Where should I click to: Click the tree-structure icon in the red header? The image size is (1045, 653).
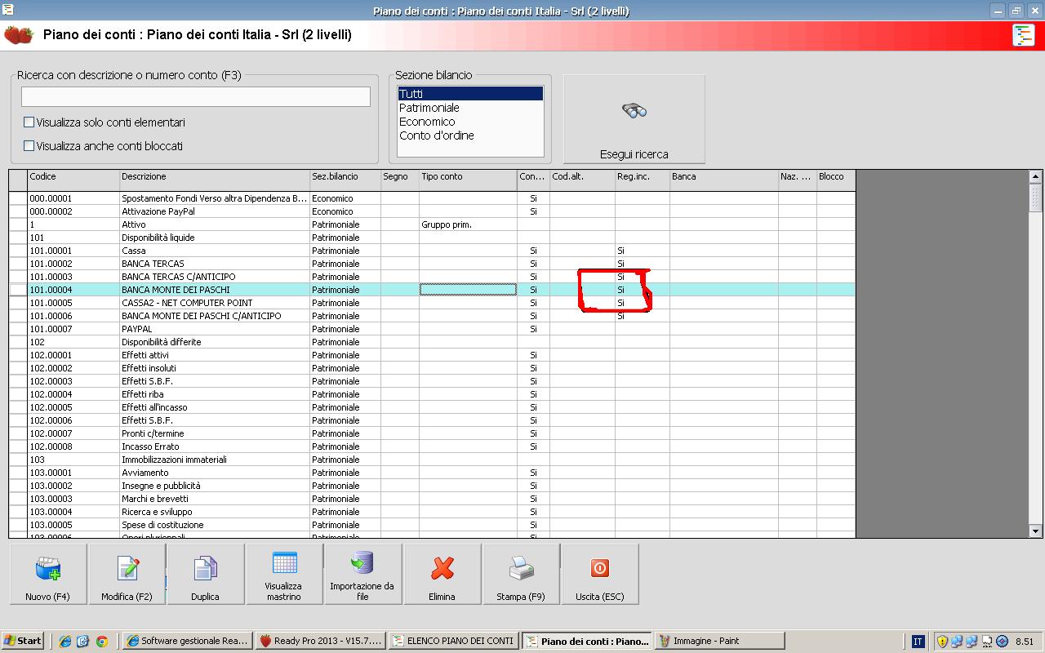[x=1023, y=35]
